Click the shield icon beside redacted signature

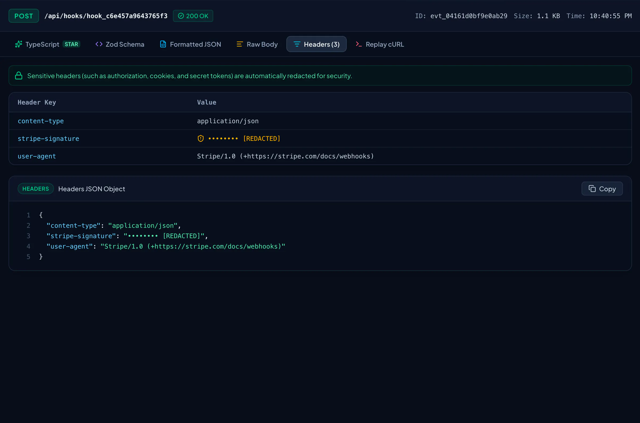(200, 139)
